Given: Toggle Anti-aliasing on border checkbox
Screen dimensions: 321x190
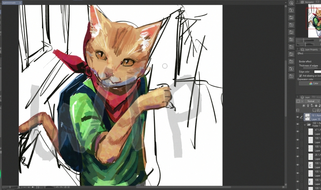Looking at the screenshot, I should click(301, 76).
